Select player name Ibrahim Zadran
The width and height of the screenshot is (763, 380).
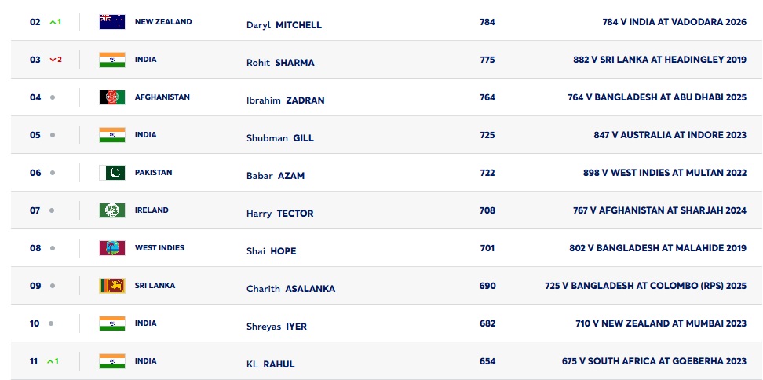tap(285, 100)
